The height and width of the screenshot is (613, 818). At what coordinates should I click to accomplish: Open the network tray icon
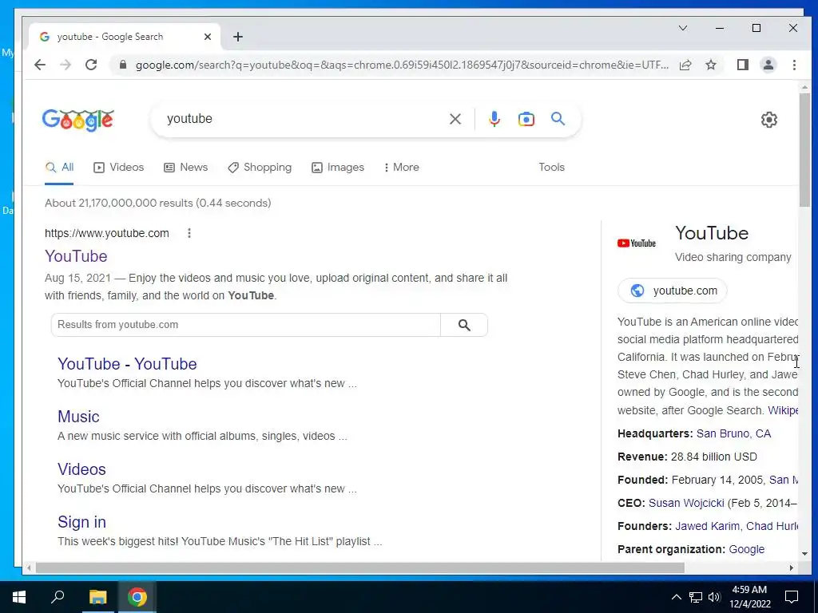pyautogui.click(x=696, y=597)
